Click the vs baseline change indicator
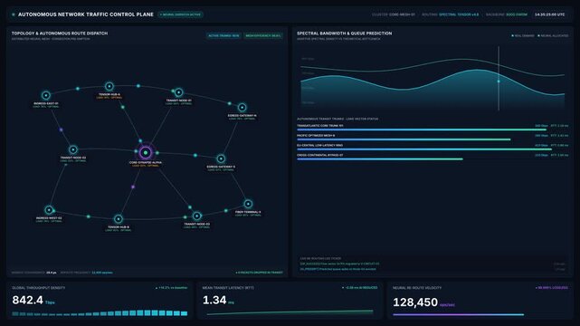This screenshot has width=580, height=326. click(171, 288)
